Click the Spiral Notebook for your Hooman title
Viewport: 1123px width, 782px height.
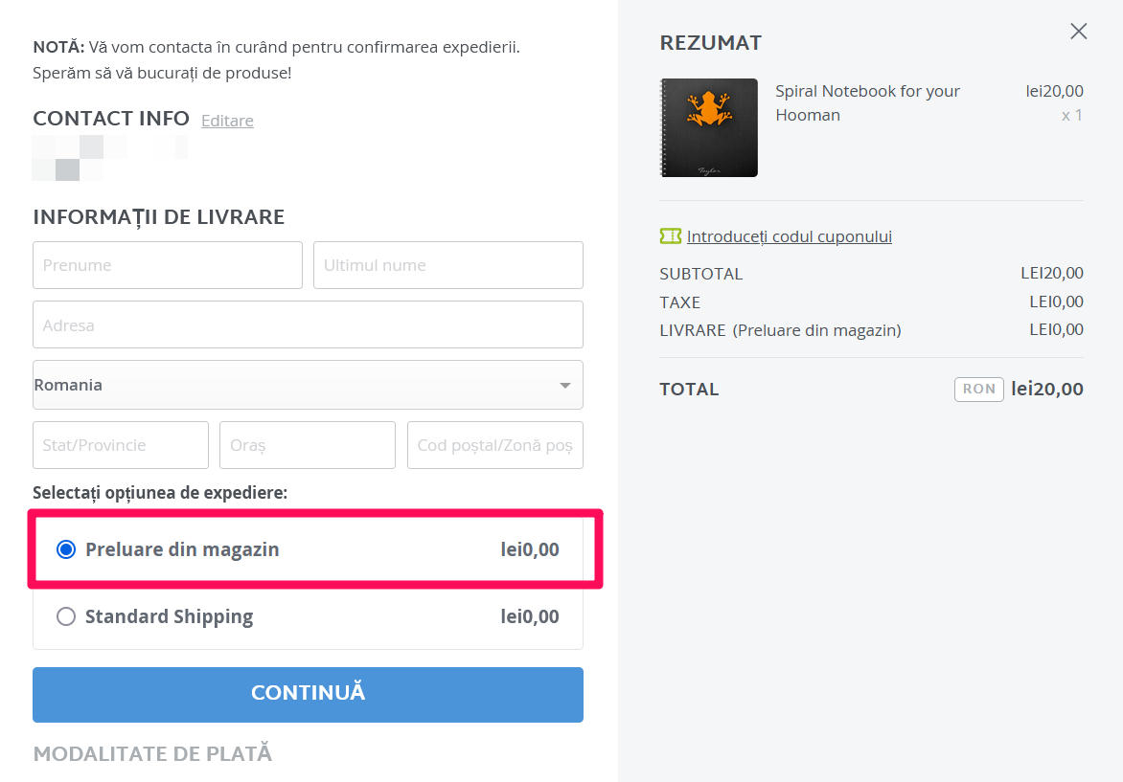867,103
